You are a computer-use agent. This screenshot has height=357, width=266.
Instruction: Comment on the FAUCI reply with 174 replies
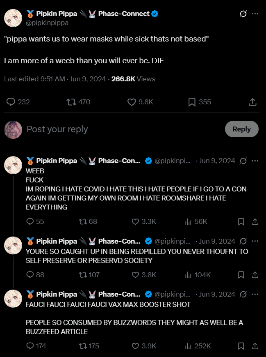(x=30, y=346)
